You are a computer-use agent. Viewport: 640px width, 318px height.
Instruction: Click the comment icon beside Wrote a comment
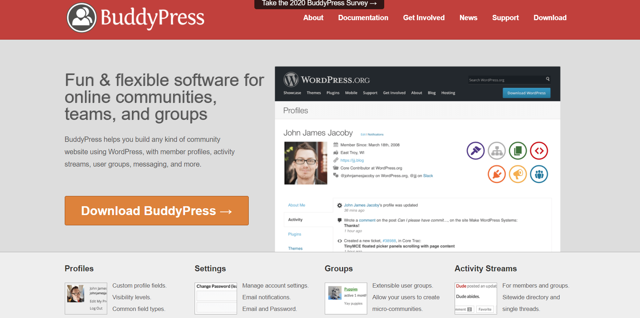point(340,220)
